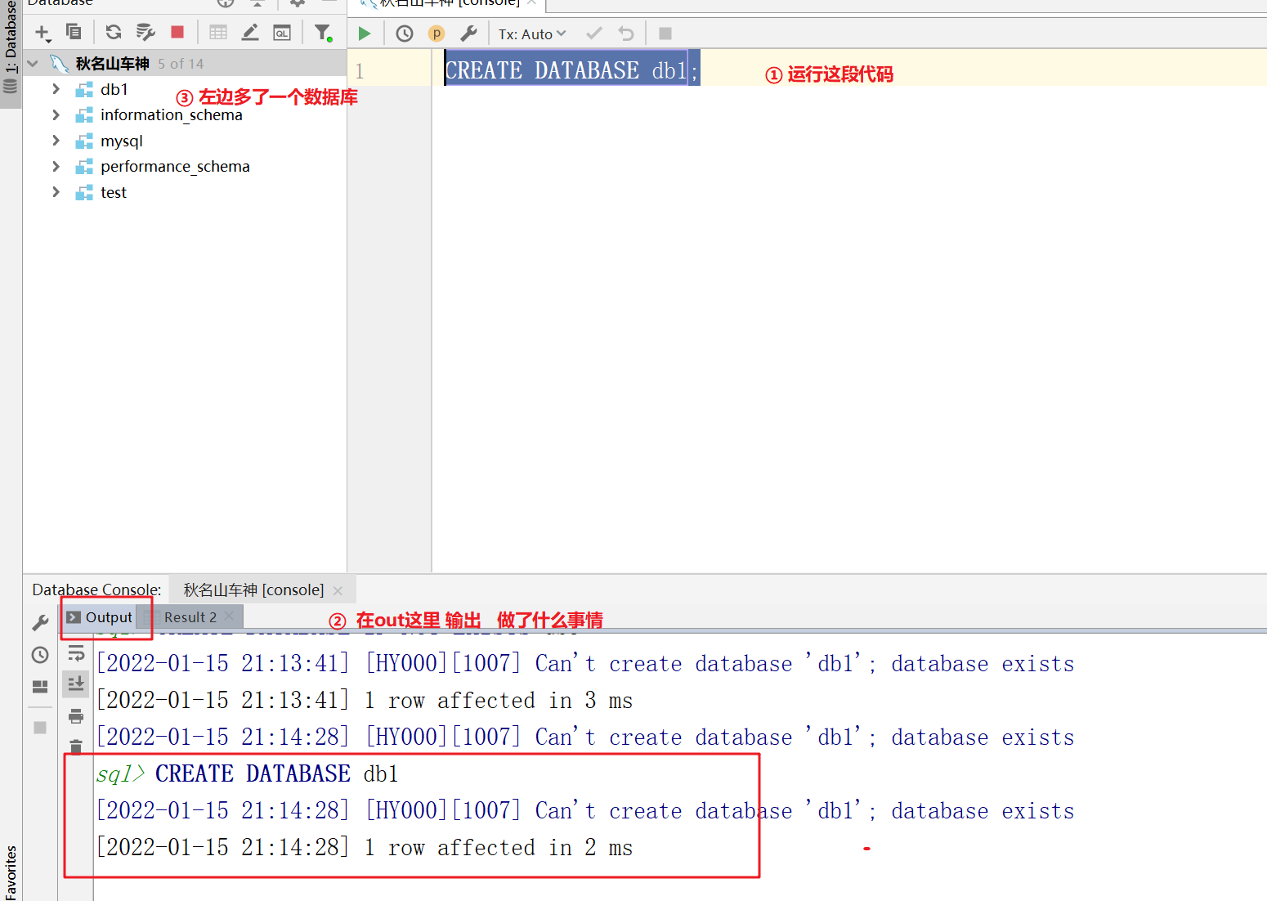Click the Edit source pencil icon
The image size is (1267, 901).
(x=250, y=32)
